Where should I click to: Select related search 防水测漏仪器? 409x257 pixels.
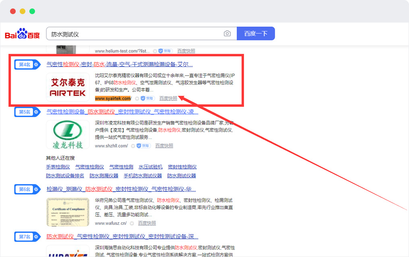(x=104, y=176)
